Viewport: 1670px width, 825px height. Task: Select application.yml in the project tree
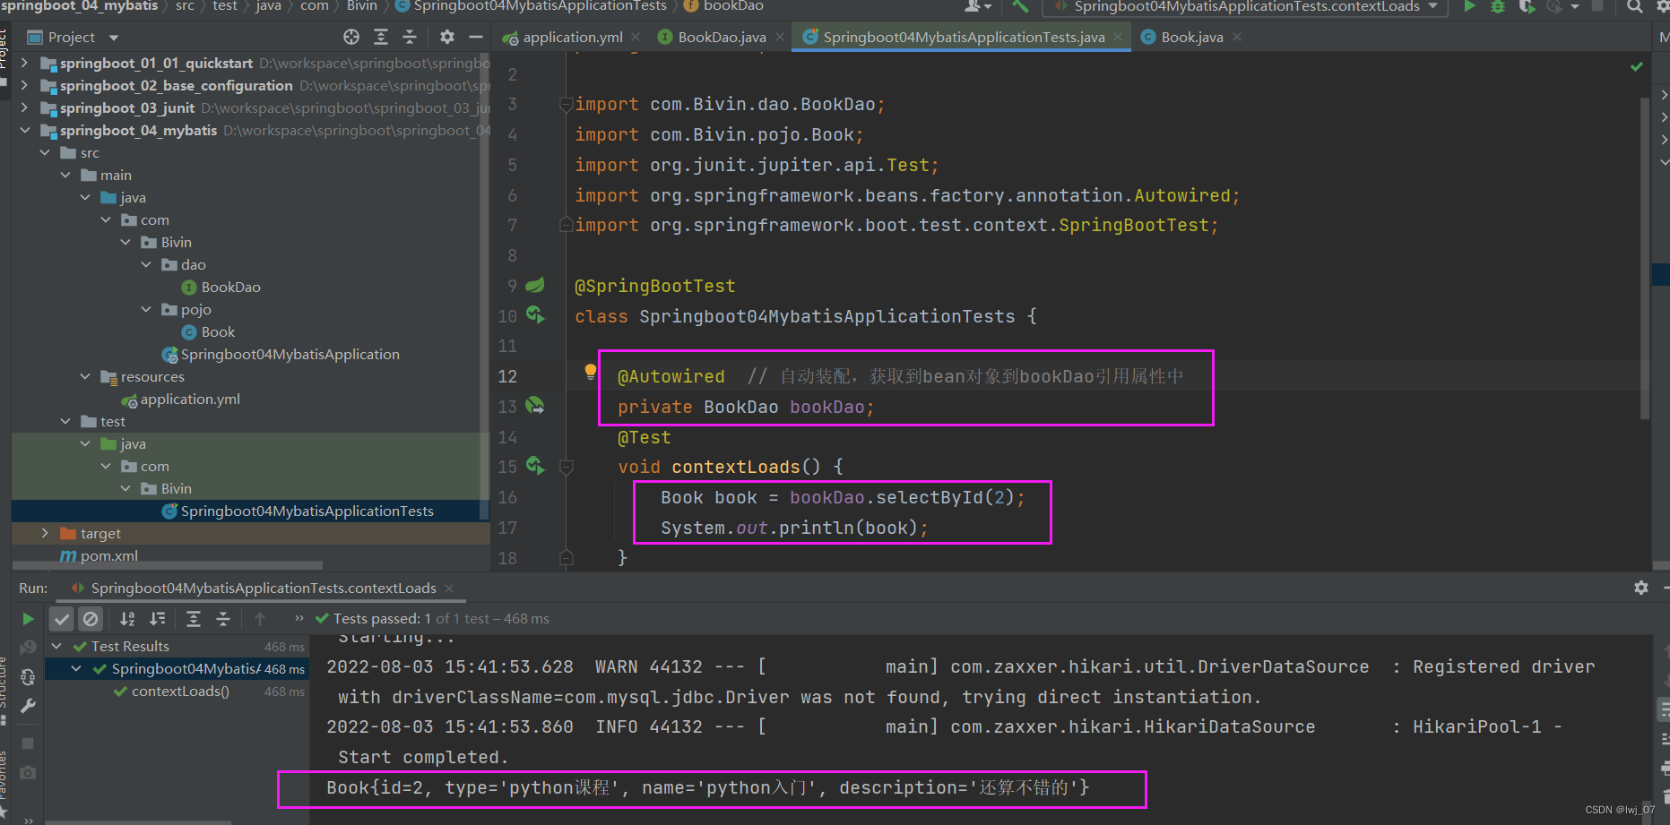[190, 400]
